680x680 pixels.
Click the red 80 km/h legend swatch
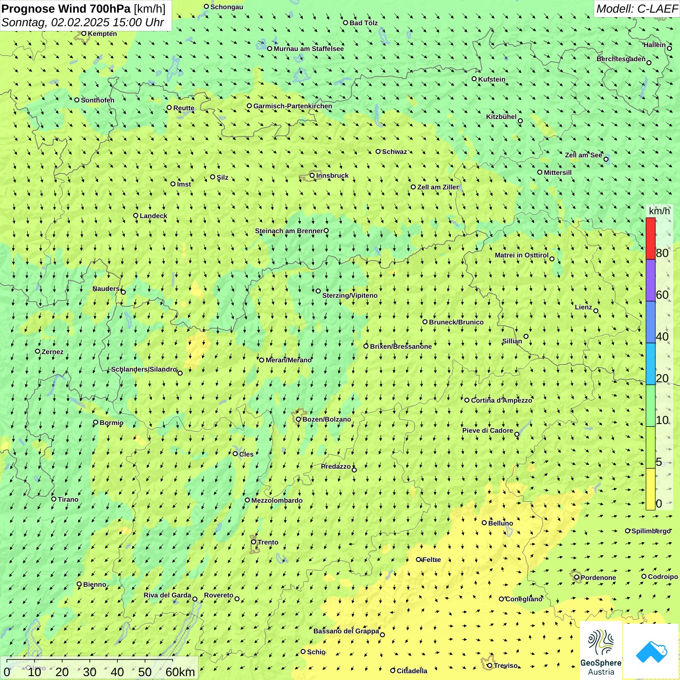pyautogui.click(x=650, y=238)
